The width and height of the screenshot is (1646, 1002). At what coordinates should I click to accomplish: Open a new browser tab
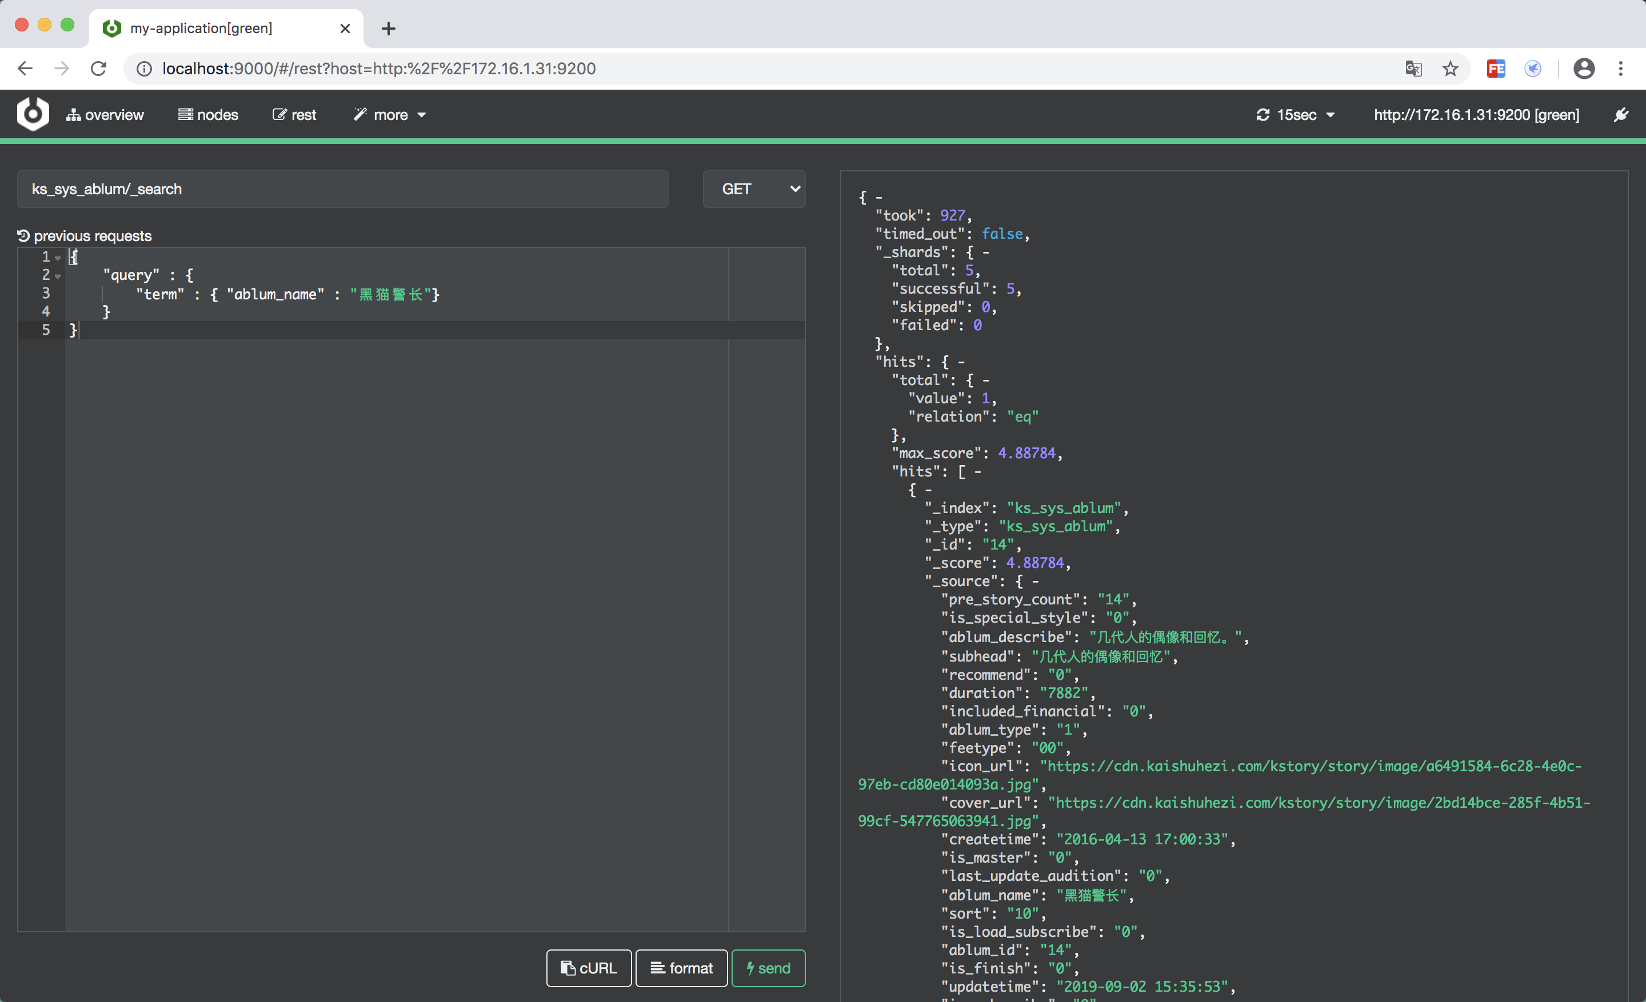point(388,29)
